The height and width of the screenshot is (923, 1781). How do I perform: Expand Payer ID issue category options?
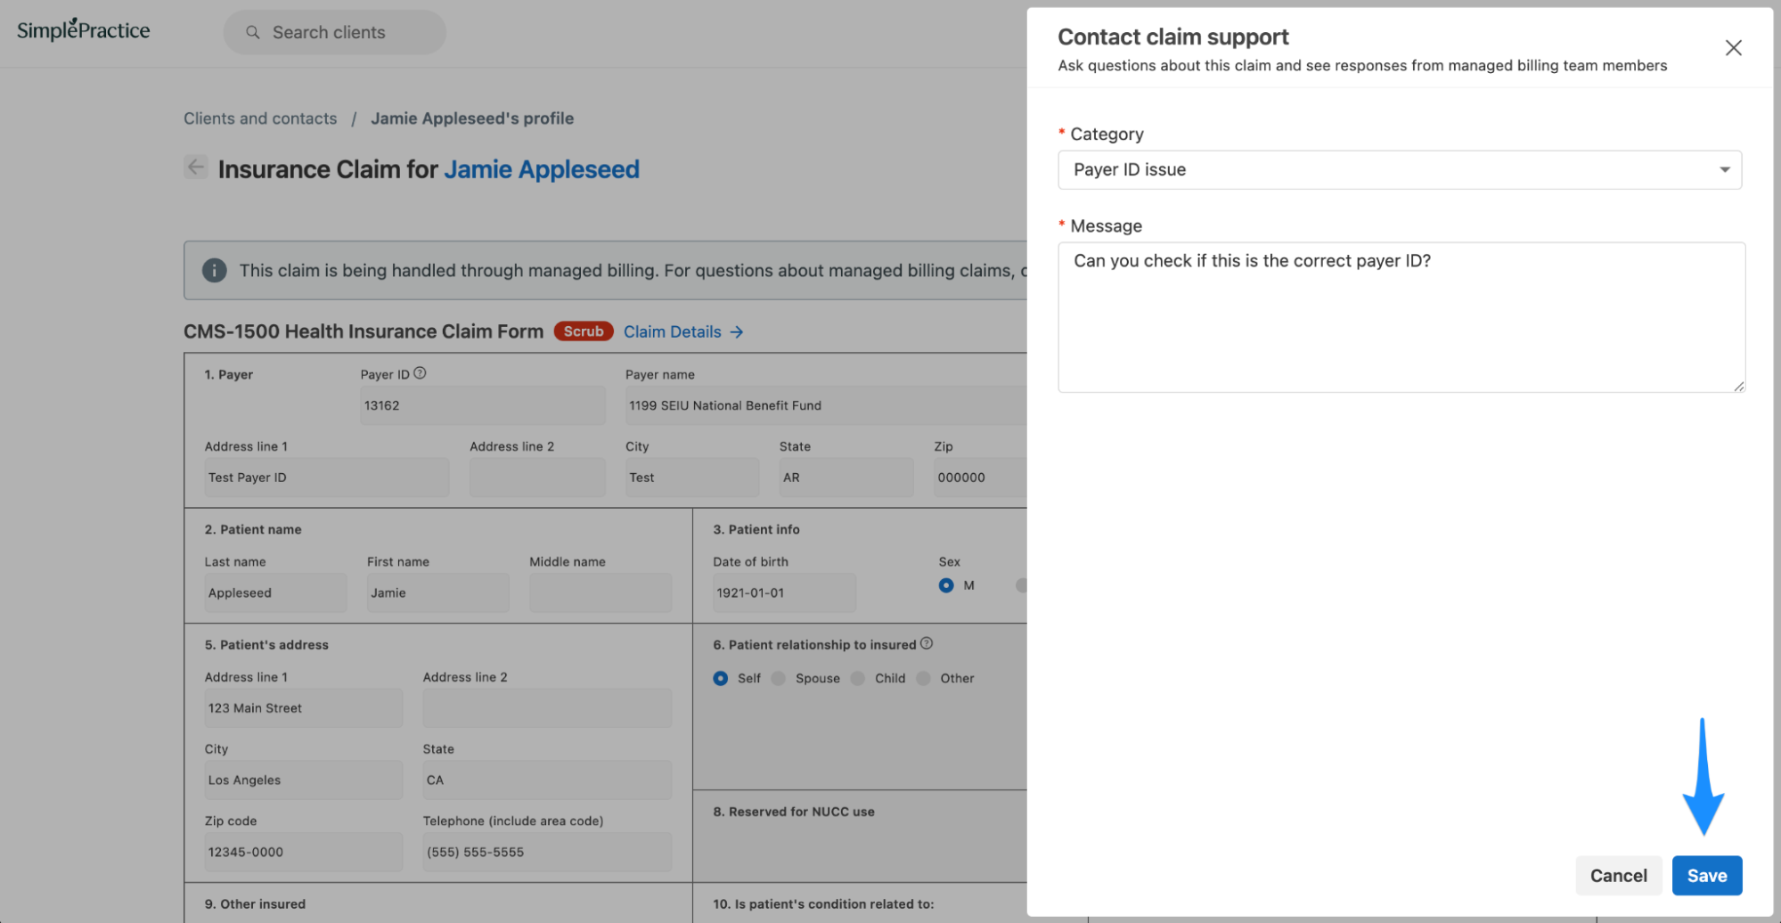pyautogui.click(x=1399, y=169)
